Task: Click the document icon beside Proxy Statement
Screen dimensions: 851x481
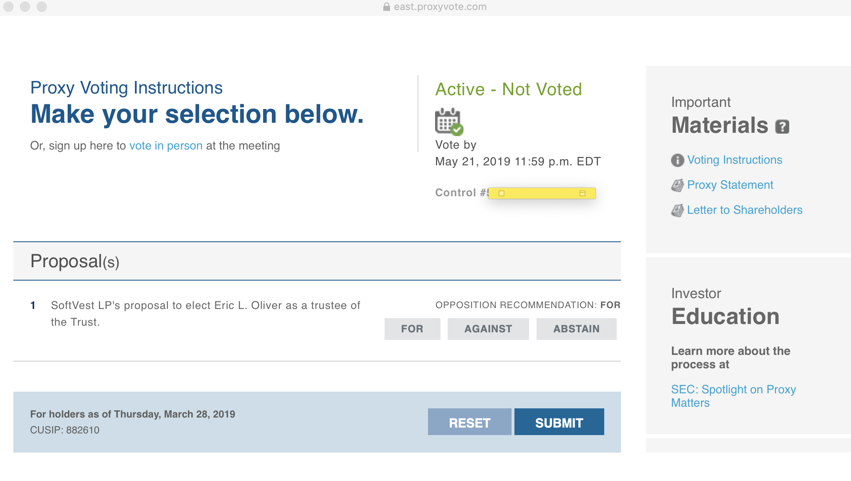Action: click(677, 185)
